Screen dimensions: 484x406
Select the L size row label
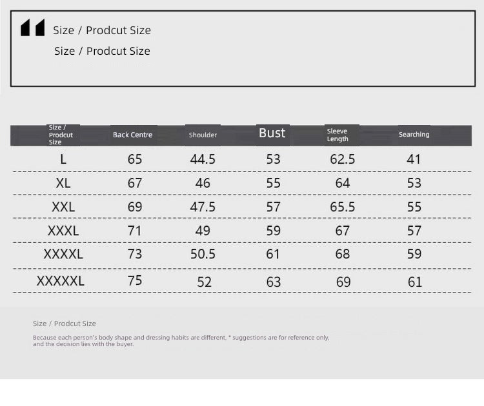coord(63,159)
